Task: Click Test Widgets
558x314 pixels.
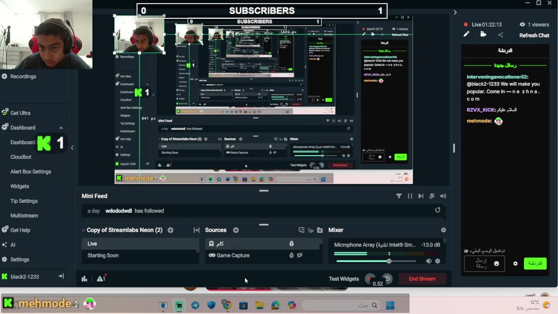Action: pos(344,279)
